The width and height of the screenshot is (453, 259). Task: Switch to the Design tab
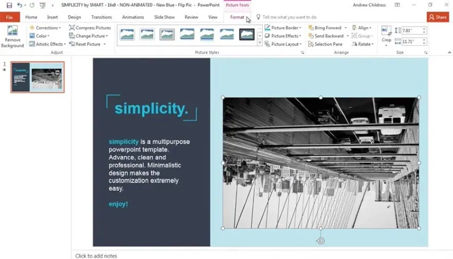[x=74, y=18]
